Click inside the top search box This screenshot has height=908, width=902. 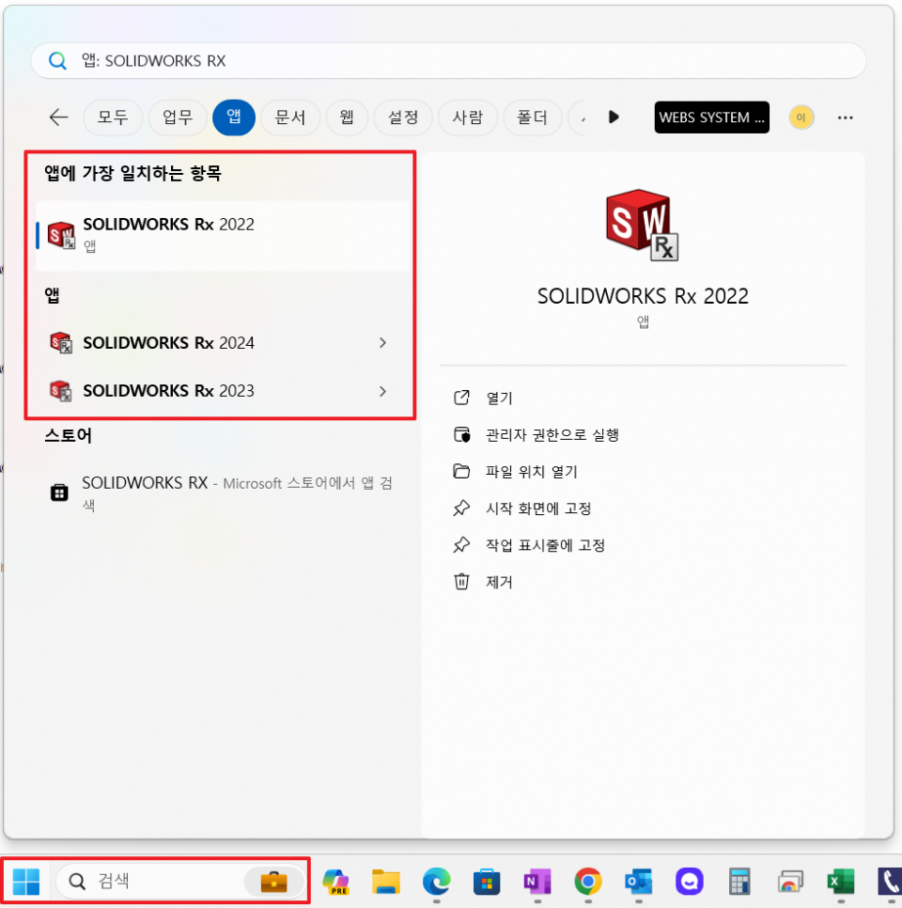[448, 61]
